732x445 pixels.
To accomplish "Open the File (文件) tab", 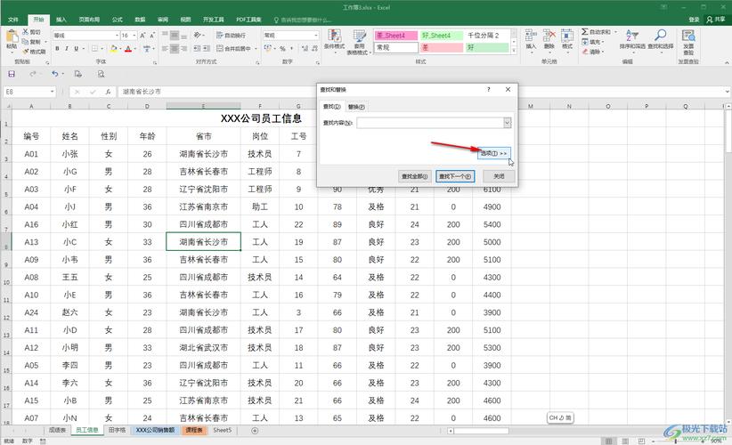I will pos(13,20).
